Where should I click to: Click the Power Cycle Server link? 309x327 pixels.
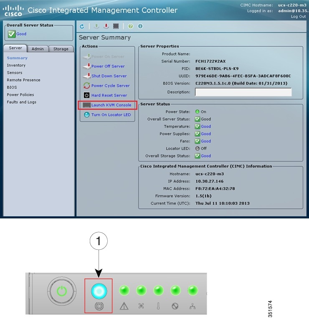point(111,86)
